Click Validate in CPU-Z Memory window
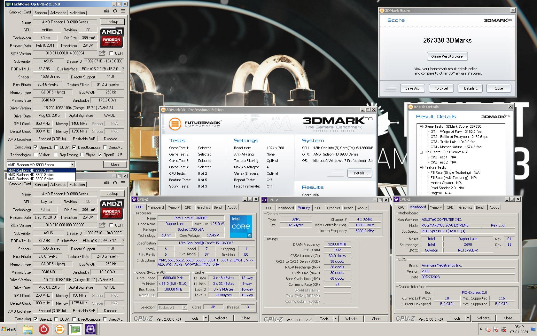This screenshot has width=537, height=336. (x=351, y=319)
